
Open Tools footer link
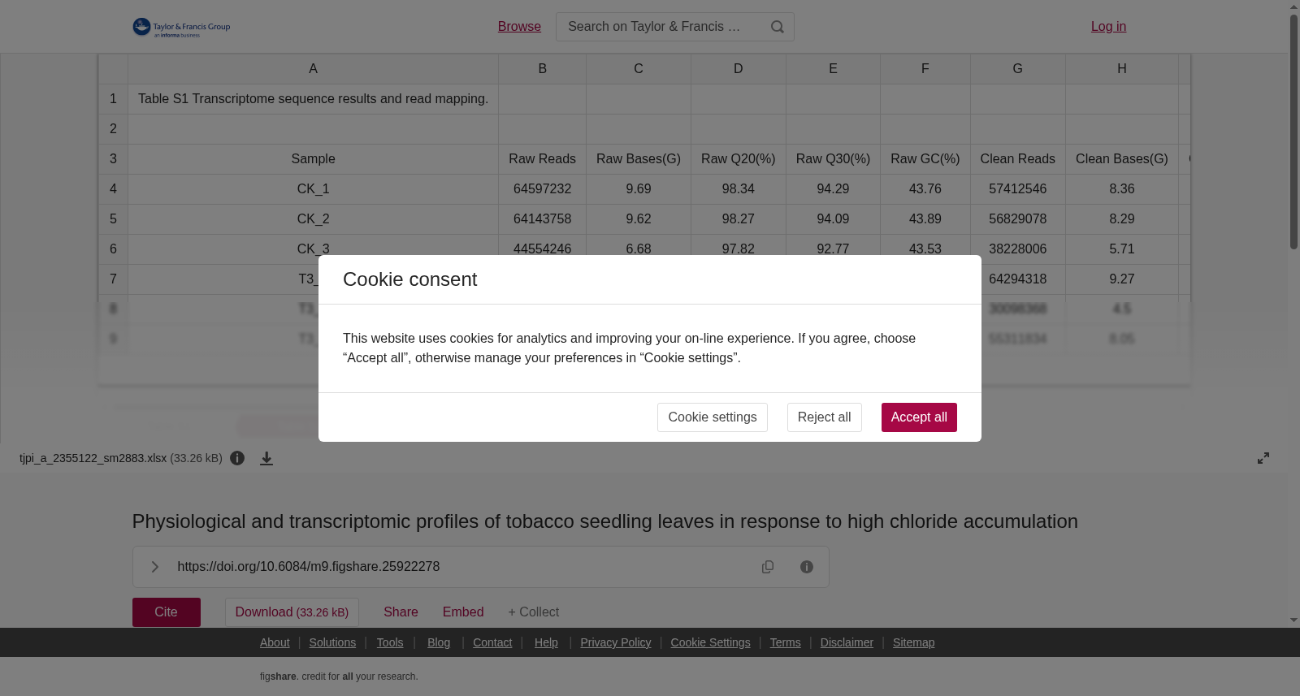pyautogui.click(x=390, y=642)
